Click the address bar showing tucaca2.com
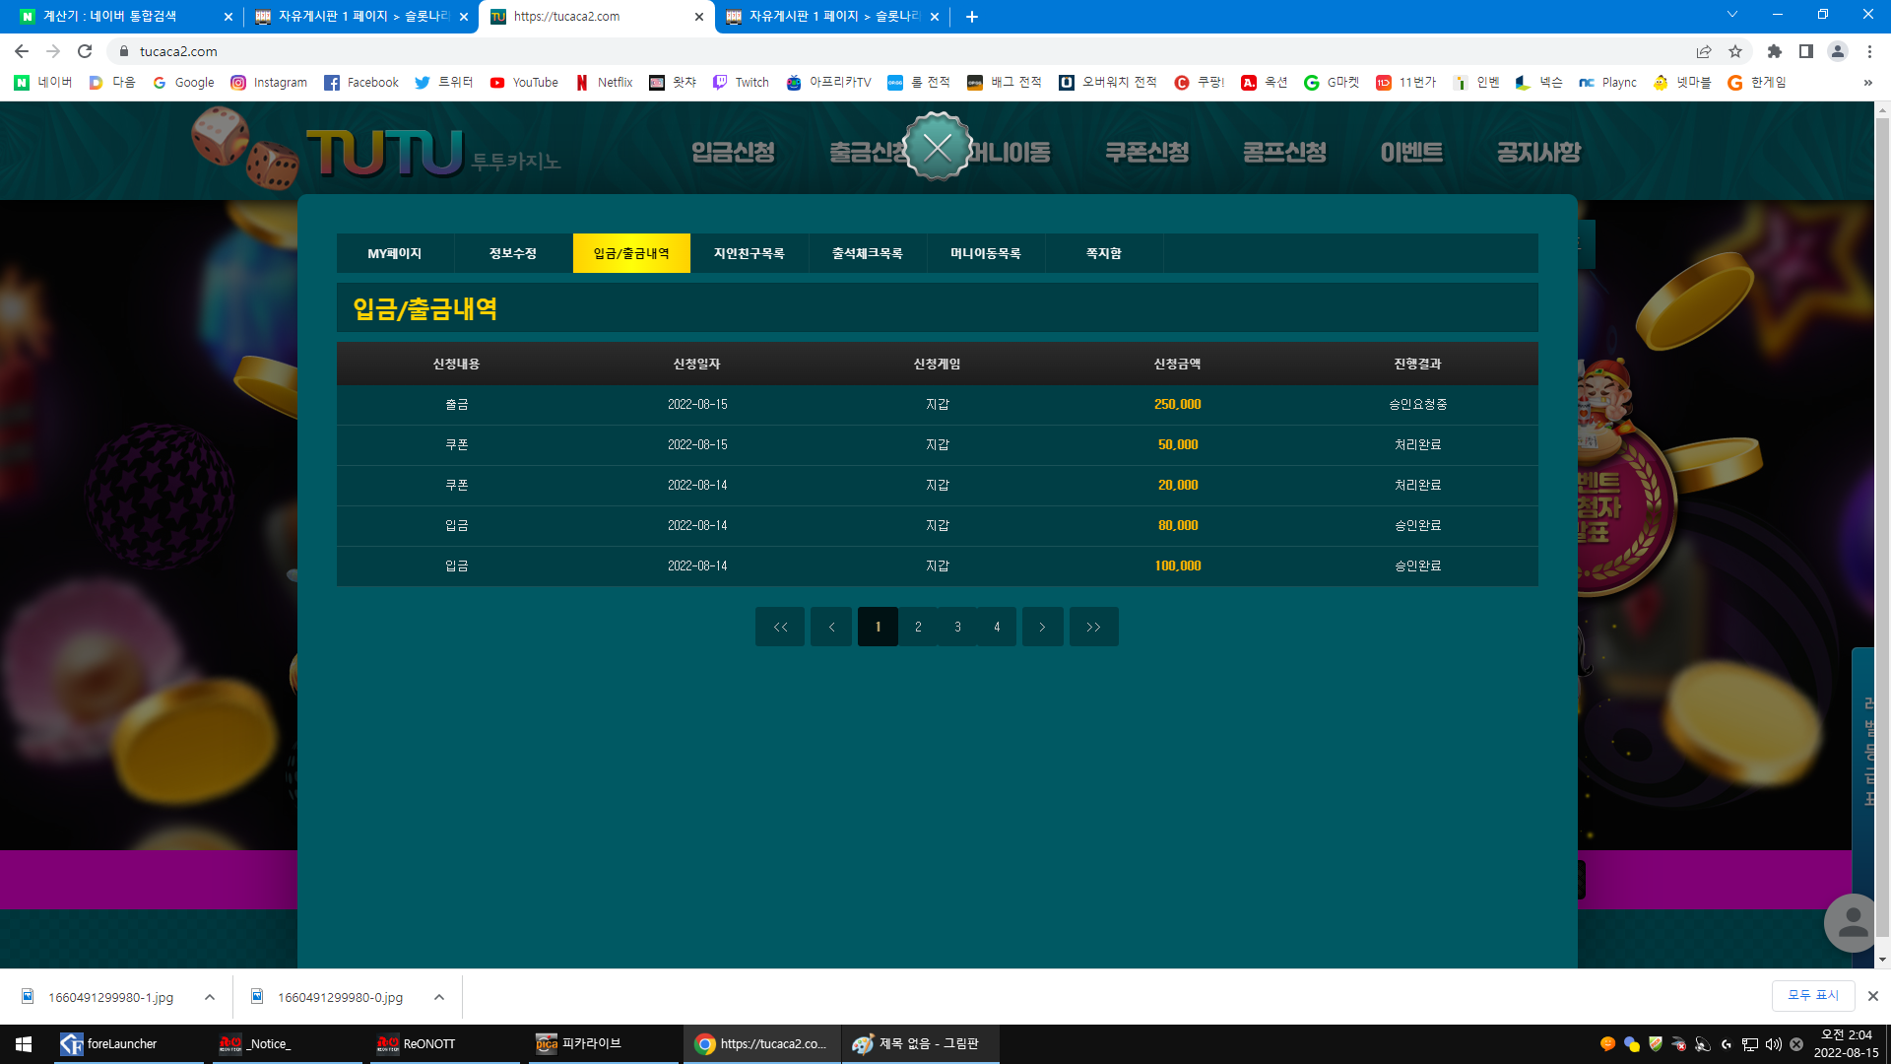This screenshot has width=1891, height=1064. (886, 51)
